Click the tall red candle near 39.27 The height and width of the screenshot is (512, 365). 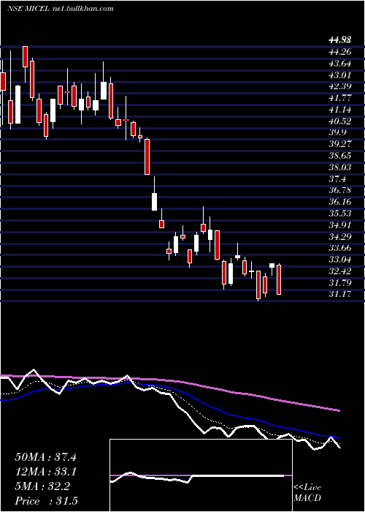click(x=147, y=157)
